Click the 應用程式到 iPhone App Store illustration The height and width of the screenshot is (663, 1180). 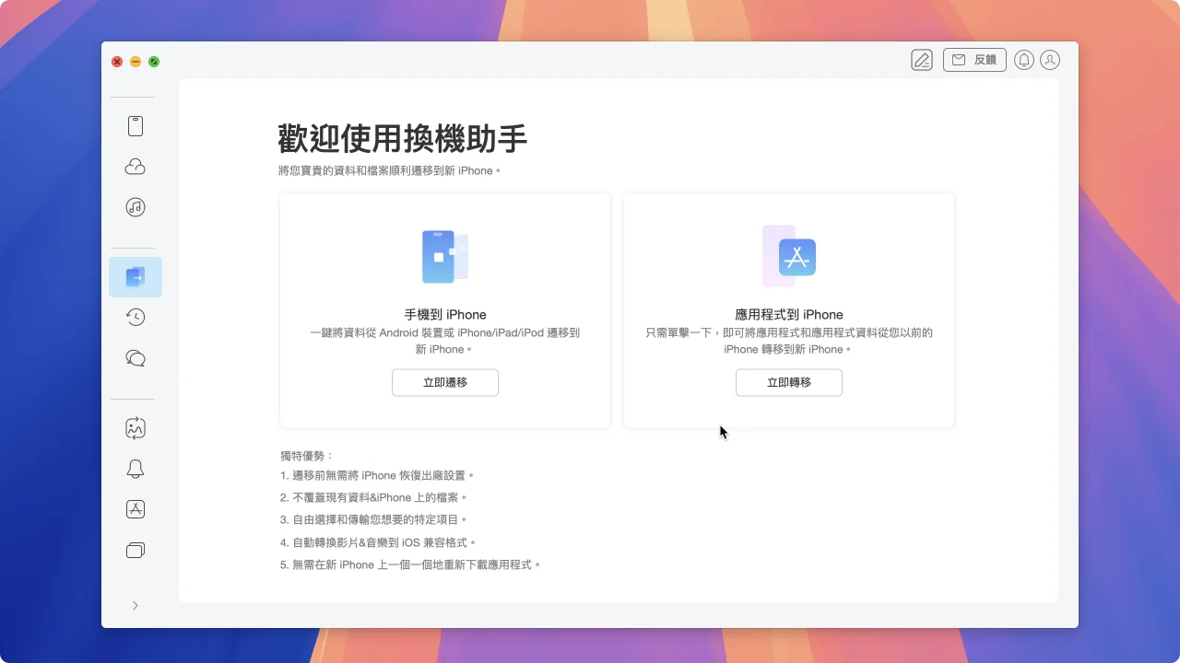pyautogui.click(x=789, y=257)
